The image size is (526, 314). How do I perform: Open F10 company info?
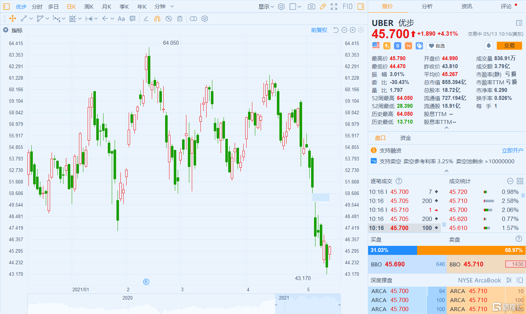coord(348,6)
